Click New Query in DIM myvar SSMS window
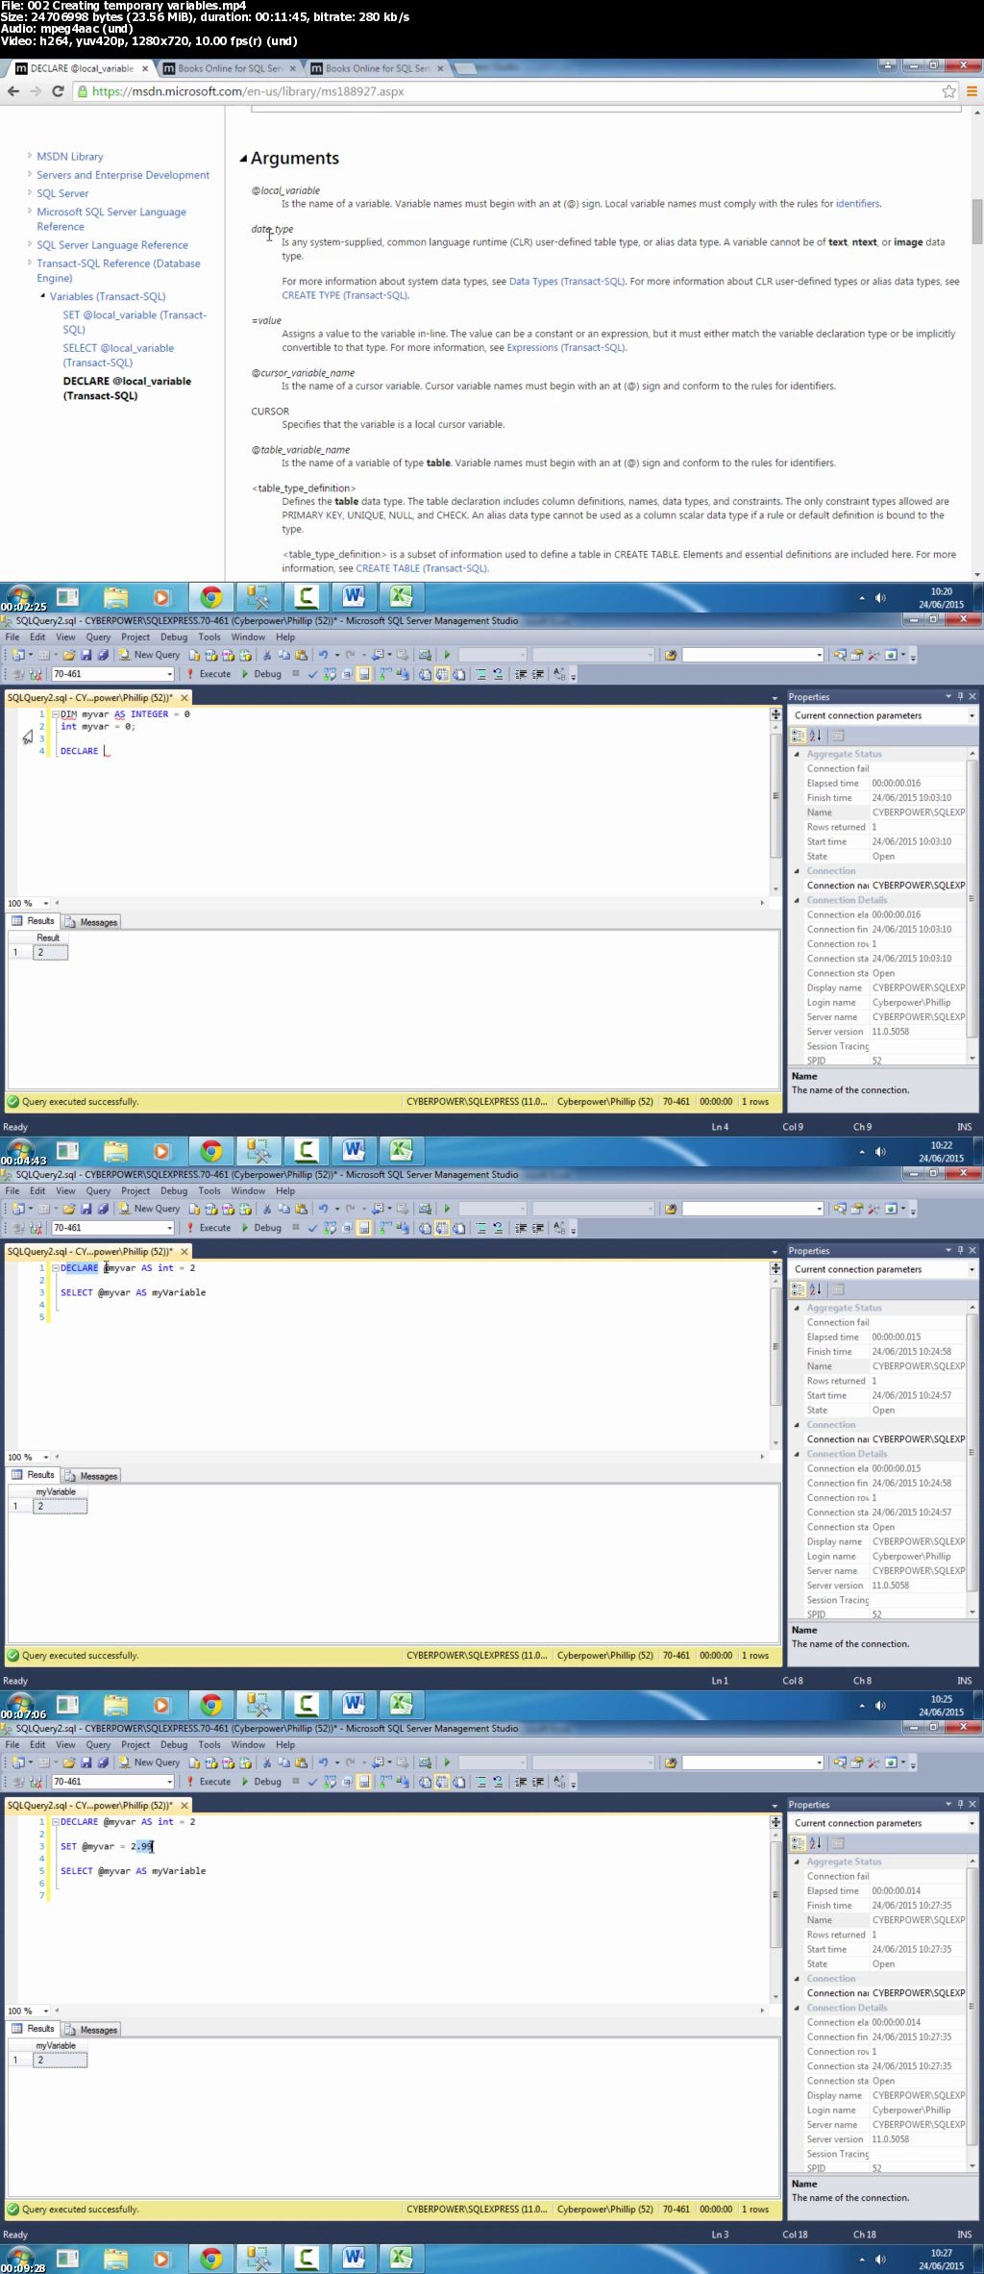The image size is (984, 2274). (x=149, y=655)
